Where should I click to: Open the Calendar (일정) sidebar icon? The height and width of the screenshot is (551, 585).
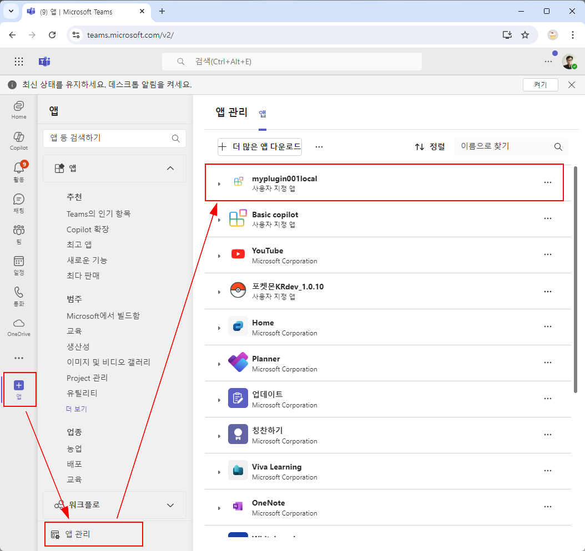pos(19,266)
